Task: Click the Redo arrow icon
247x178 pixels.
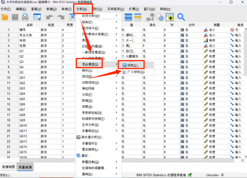Action: (x=61, y=17)
